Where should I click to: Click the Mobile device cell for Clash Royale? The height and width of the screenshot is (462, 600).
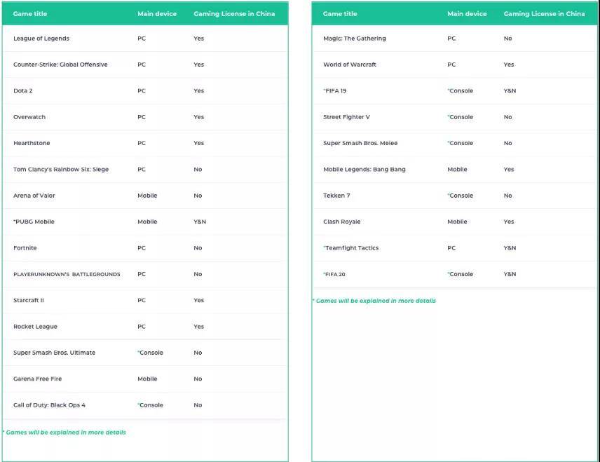457,222
